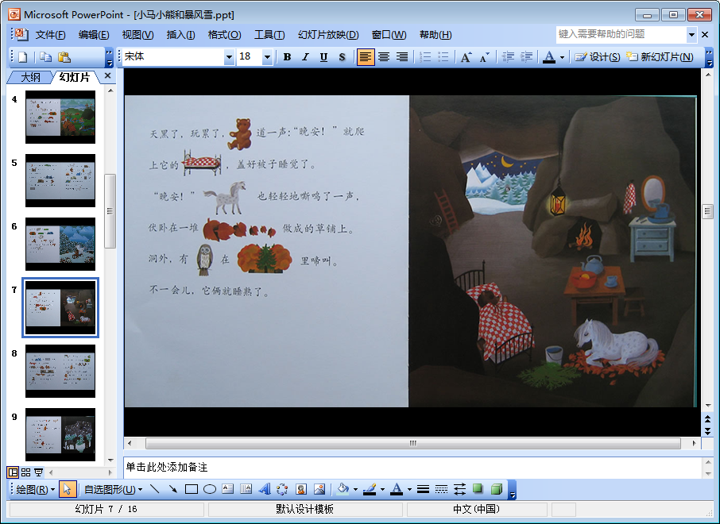Switch to the 大纲 outline tab

[30, 77]
